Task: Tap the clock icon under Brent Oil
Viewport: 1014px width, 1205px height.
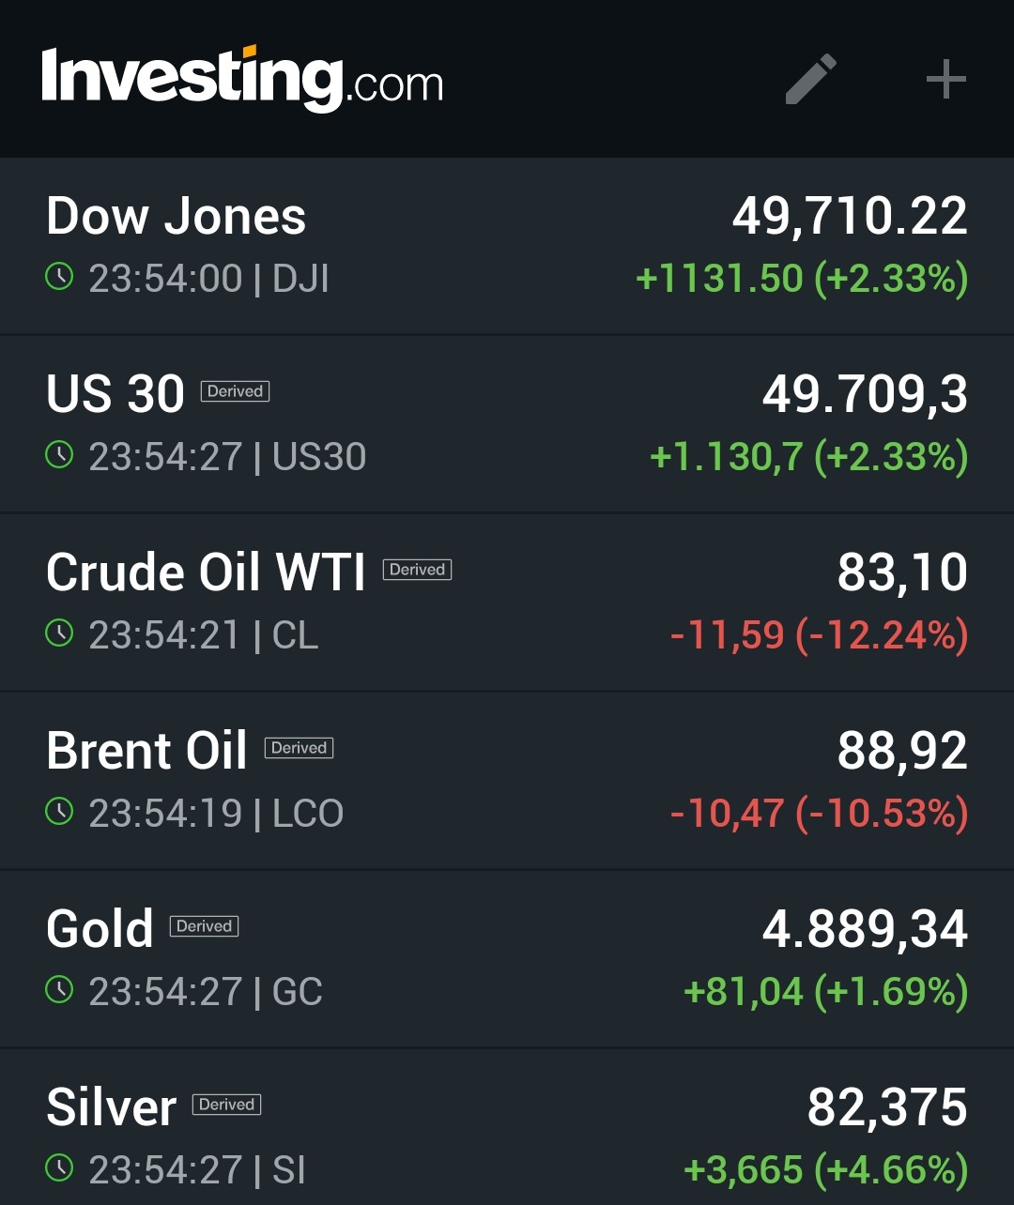Action: pos(59,812)
